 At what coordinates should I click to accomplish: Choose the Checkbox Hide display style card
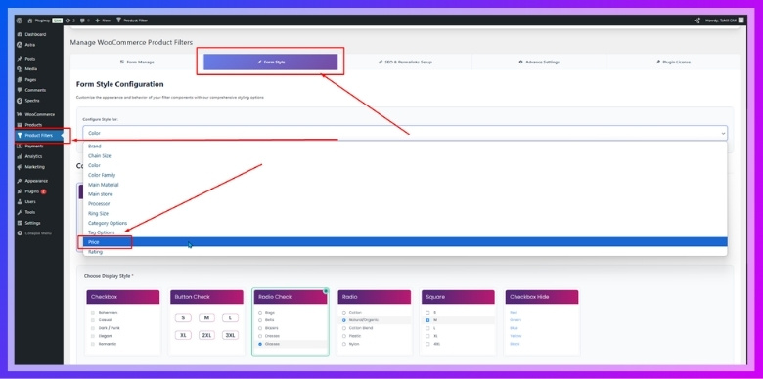542,322
